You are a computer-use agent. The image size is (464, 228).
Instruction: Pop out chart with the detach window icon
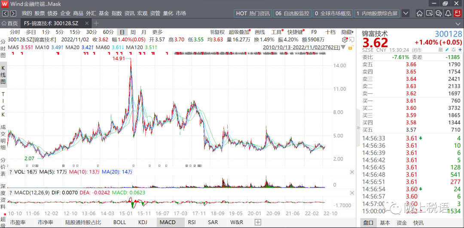tap(351, 40)
